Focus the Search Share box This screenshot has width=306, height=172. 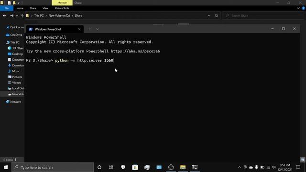pyautogui.click(x=263, y=16)
